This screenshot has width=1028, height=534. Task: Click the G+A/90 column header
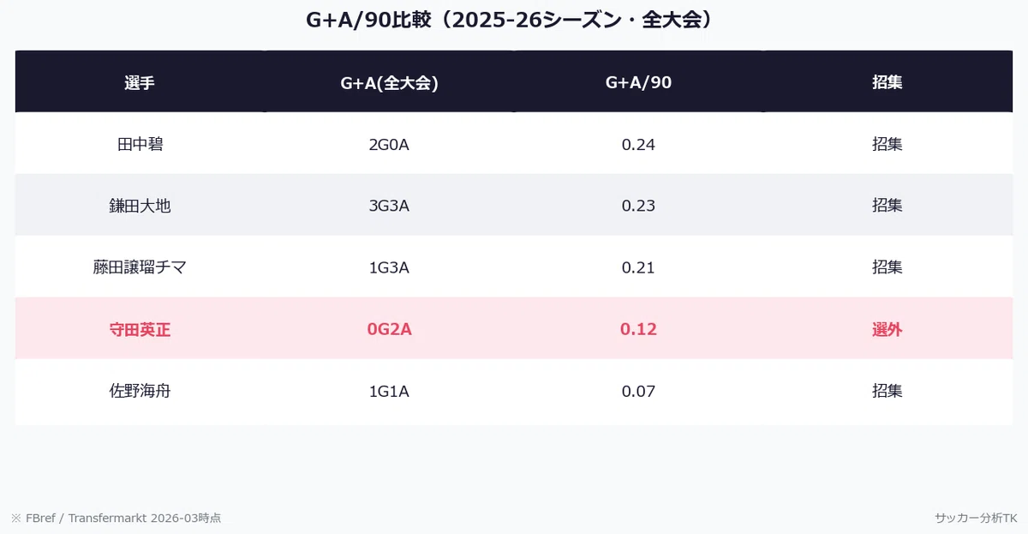(638, 82)
